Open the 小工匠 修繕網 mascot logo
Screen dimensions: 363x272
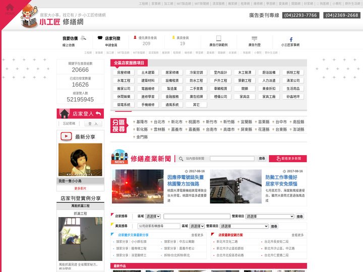pyautogui.click(x=29, y=17)
